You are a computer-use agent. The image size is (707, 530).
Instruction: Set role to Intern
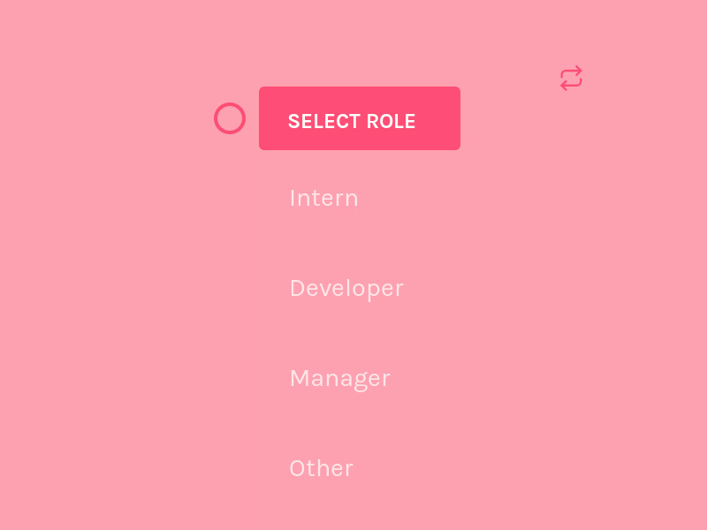(323, 198)
